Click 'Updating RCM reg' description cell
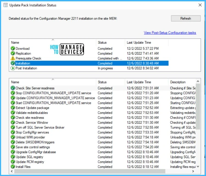Screen dimensions: 206x176 pyautogui.click(x=183, y=162)
